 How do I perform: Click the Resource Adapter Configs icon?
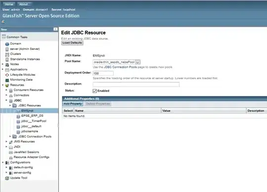point(11,157)
